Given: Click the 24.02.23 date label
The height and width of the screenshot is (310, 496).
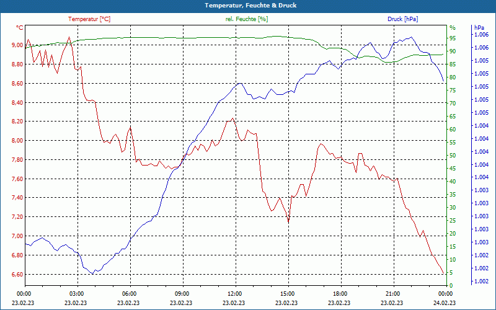Looking at the screenshot, I should pos(445,303).
